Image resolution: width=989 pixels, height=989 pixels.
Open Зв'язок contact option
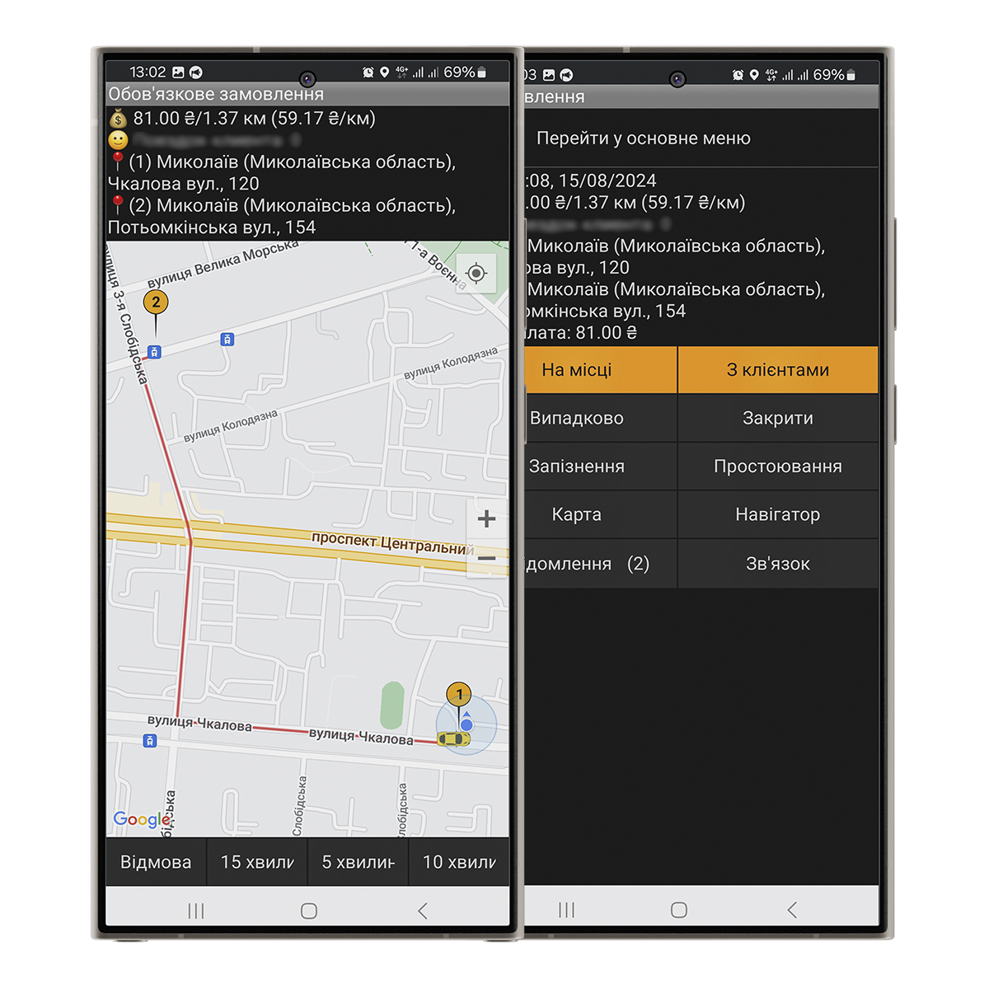[x=777, y=564]
